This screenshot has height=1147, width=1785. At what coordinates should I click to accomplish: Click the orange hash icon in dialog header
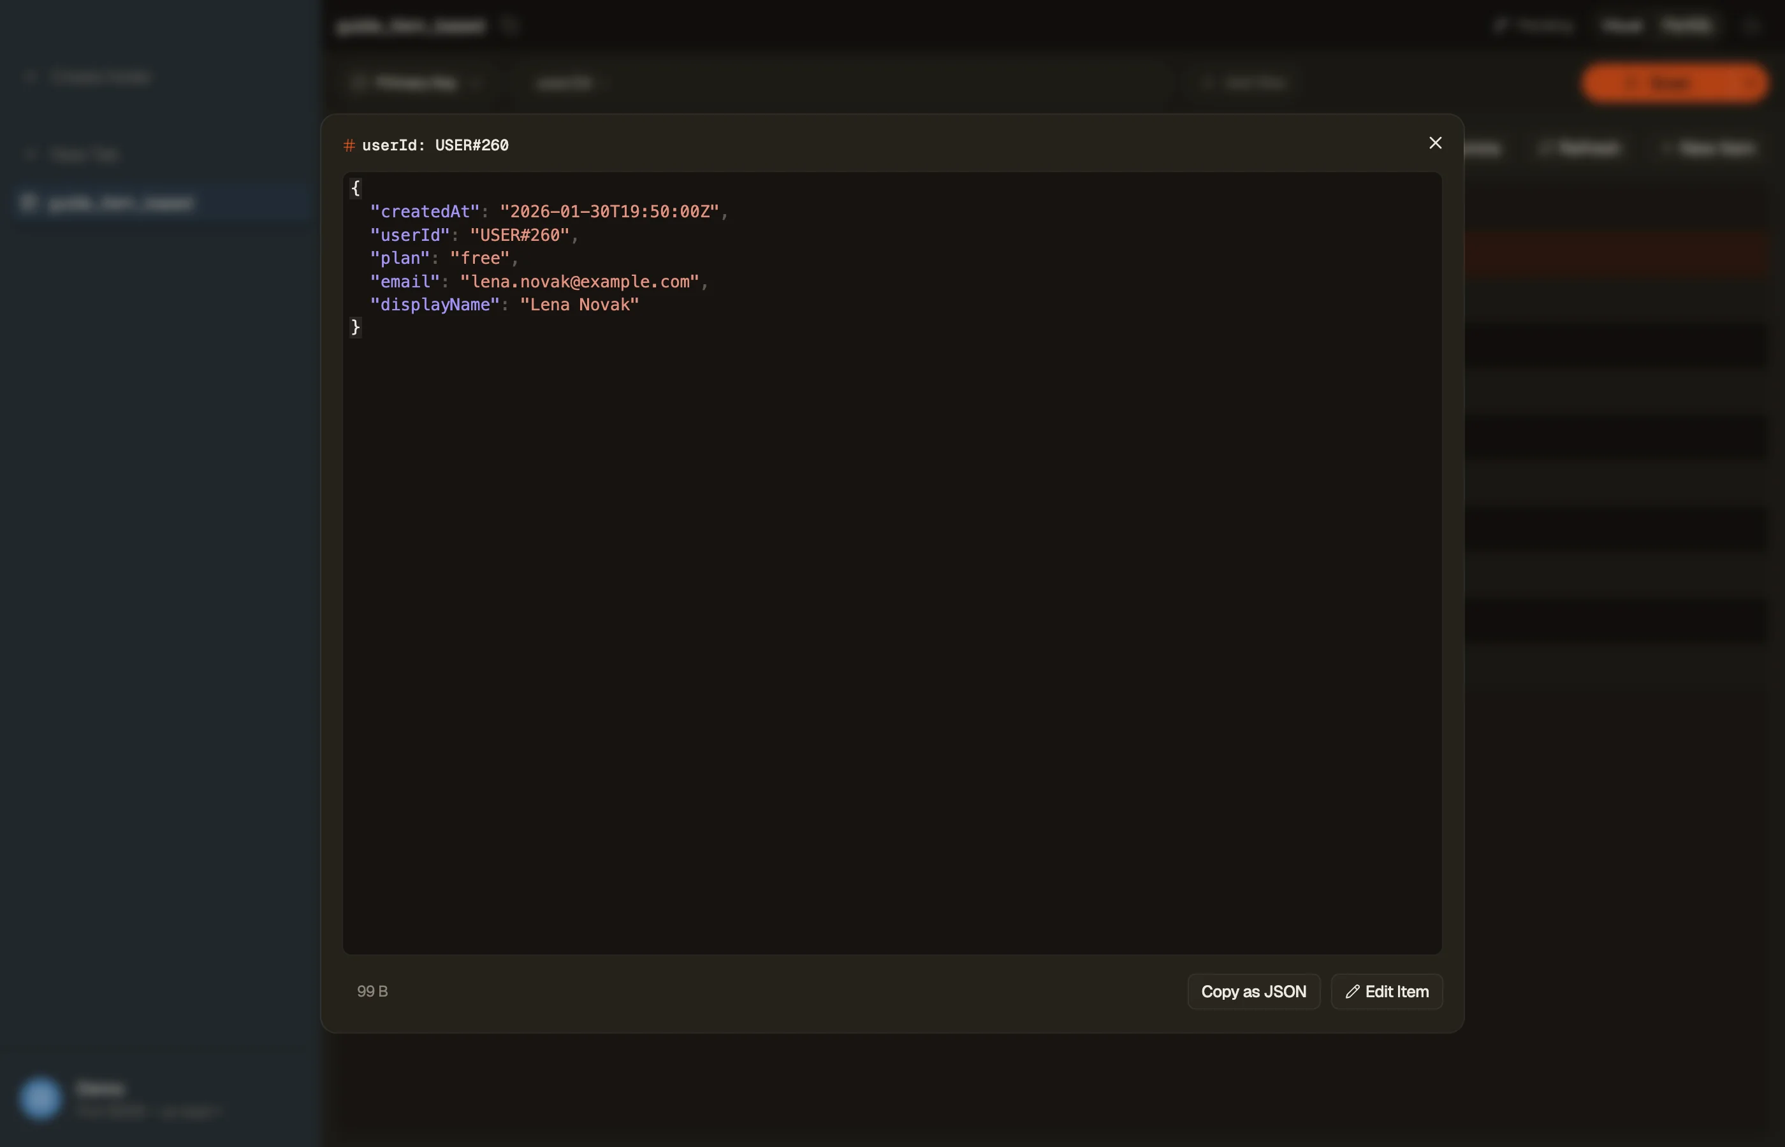(349, 145)
